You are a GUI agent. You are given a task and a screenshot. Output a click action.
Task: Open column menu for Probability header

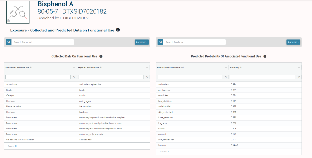coord(299,67)
